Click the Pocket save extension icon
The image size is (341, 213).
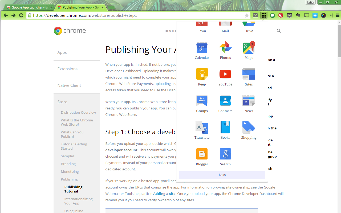point(289,15)
